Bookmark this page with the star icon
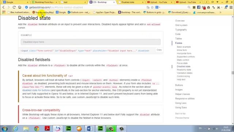The height and width of the screenshot is (132, 234). [152, 7]
